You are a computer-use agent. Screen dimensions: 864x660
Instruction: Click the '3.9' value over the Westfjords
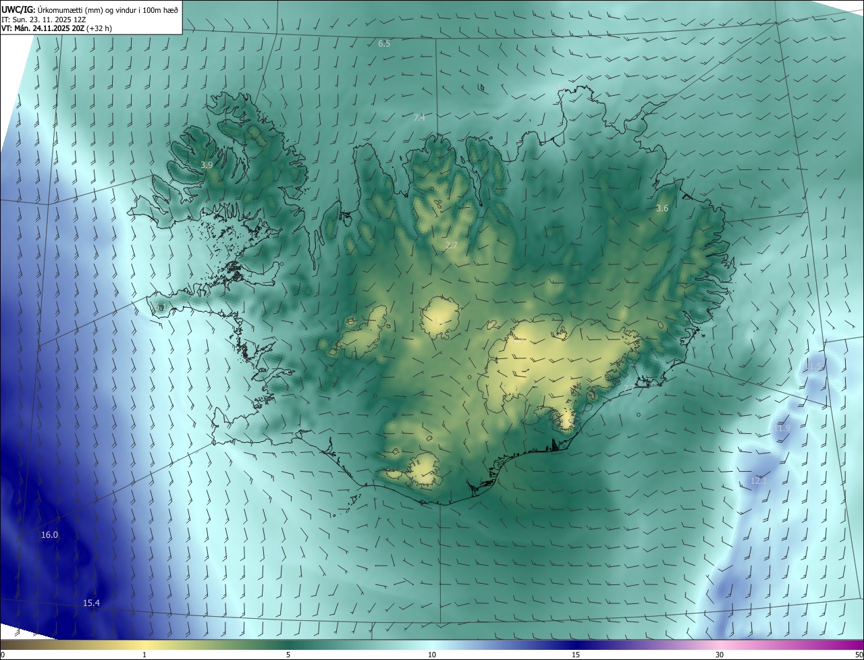(x=207, y=165)
